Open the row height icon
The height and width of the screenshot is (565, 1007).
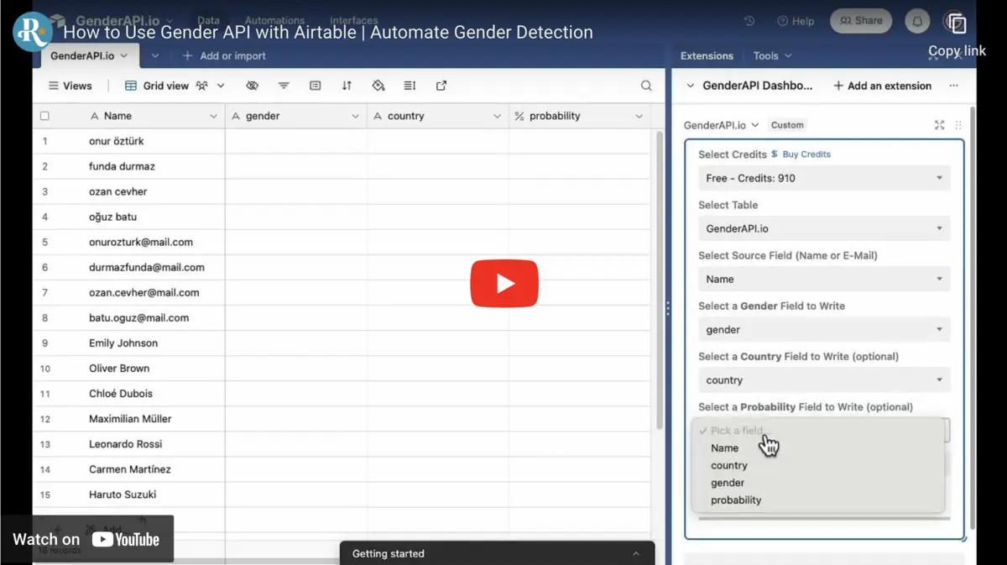410,86
